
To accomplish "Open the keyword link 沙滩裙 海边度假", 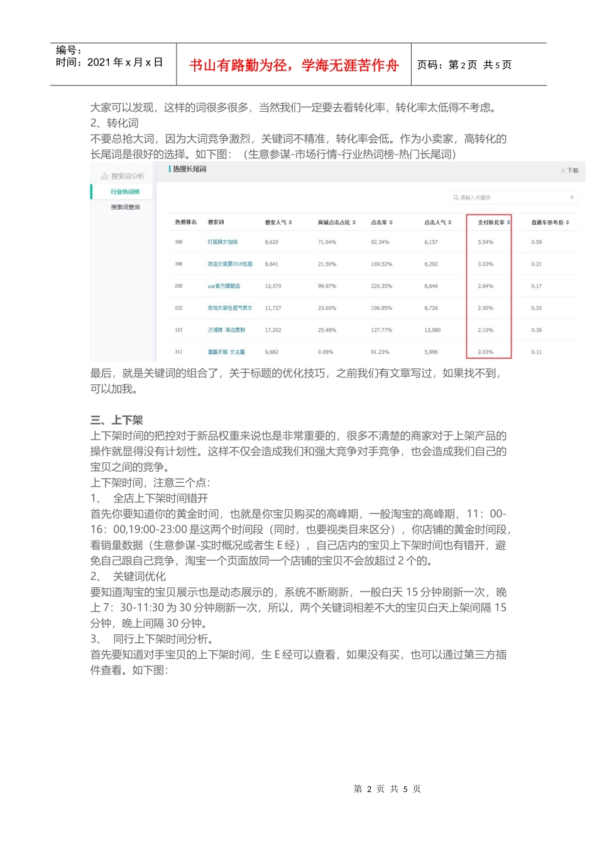I will pos(226,330).
